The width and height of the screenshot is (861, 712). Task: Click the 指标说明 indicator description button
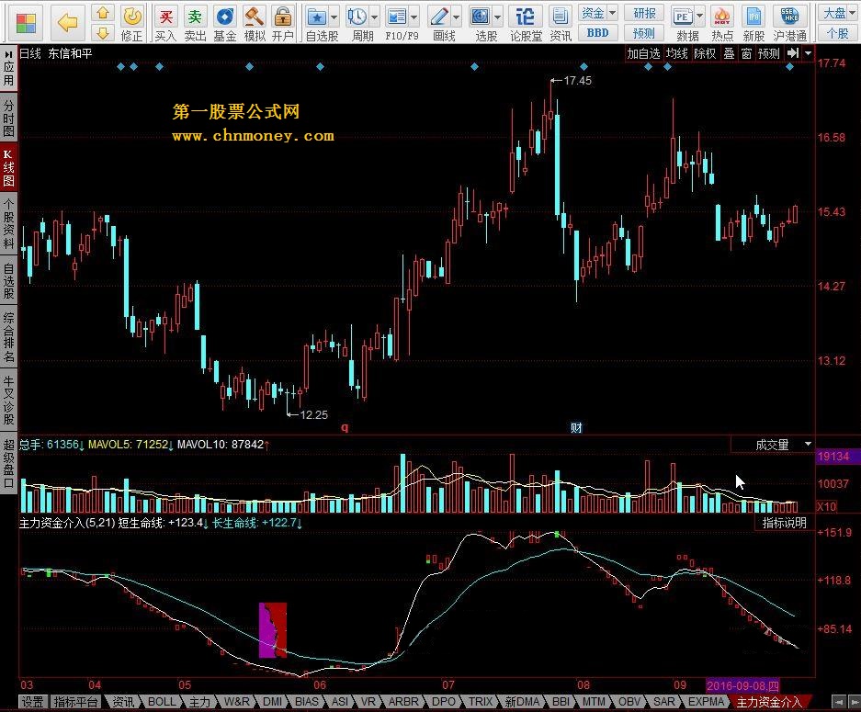click(x=784, y=523)
